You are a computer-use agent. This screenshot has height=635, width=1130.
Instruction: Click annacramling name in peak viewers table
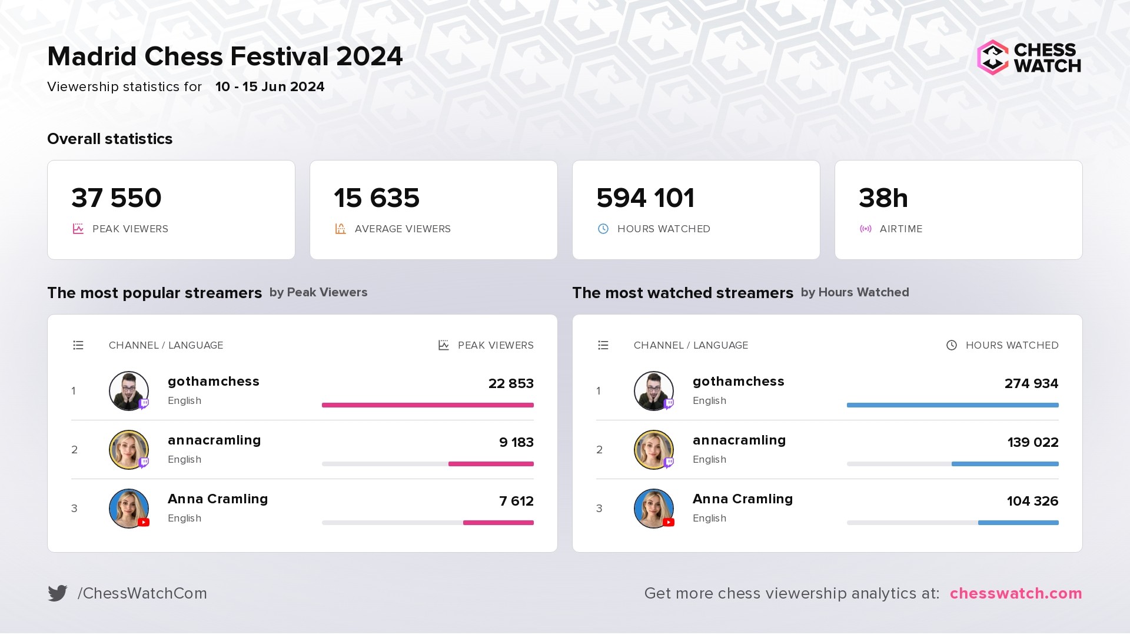214,440
